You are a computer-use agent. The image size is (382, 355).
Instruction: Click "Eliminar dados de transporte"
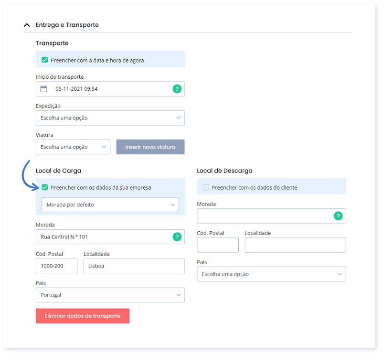[x=82, y=316]
